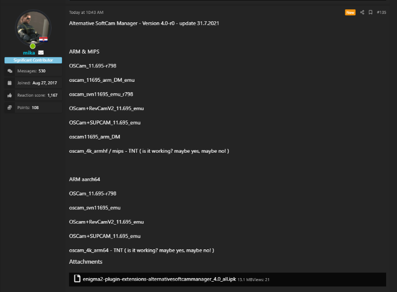
Task: Click mika's avatar picture
Action: click(33, 28)
